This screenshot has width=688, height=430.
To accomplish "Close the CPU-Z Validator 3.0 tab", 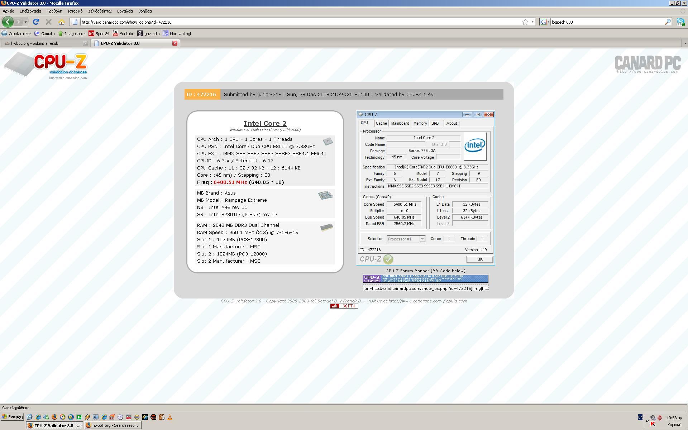I will pos(175,43).
